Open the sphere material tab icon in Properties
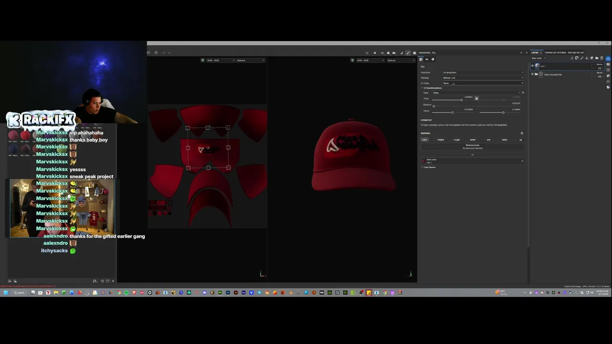This screenshot has height=344, width=612. pos(433,59)
